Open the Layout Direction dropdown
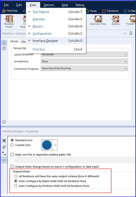 click(84, 54)
